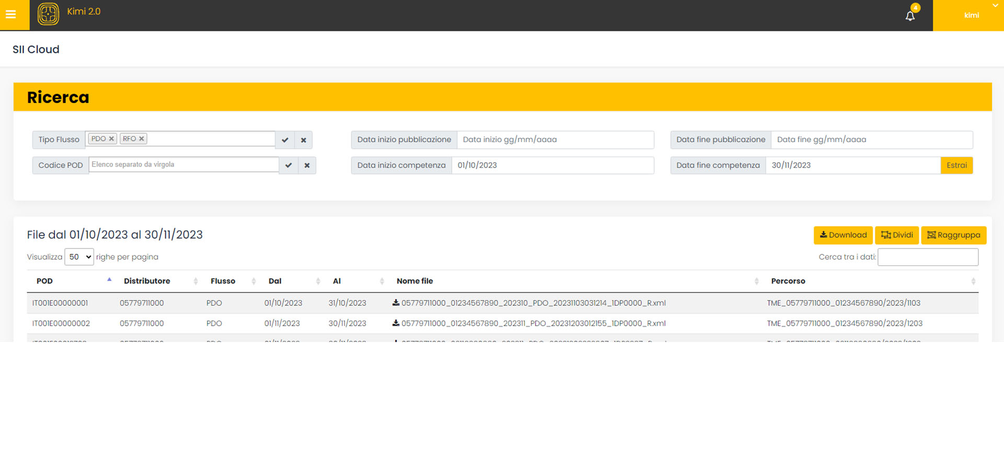1004x470 pixels.
Task: Focus the Cerca tra i dati field
Action: point(928,257)
